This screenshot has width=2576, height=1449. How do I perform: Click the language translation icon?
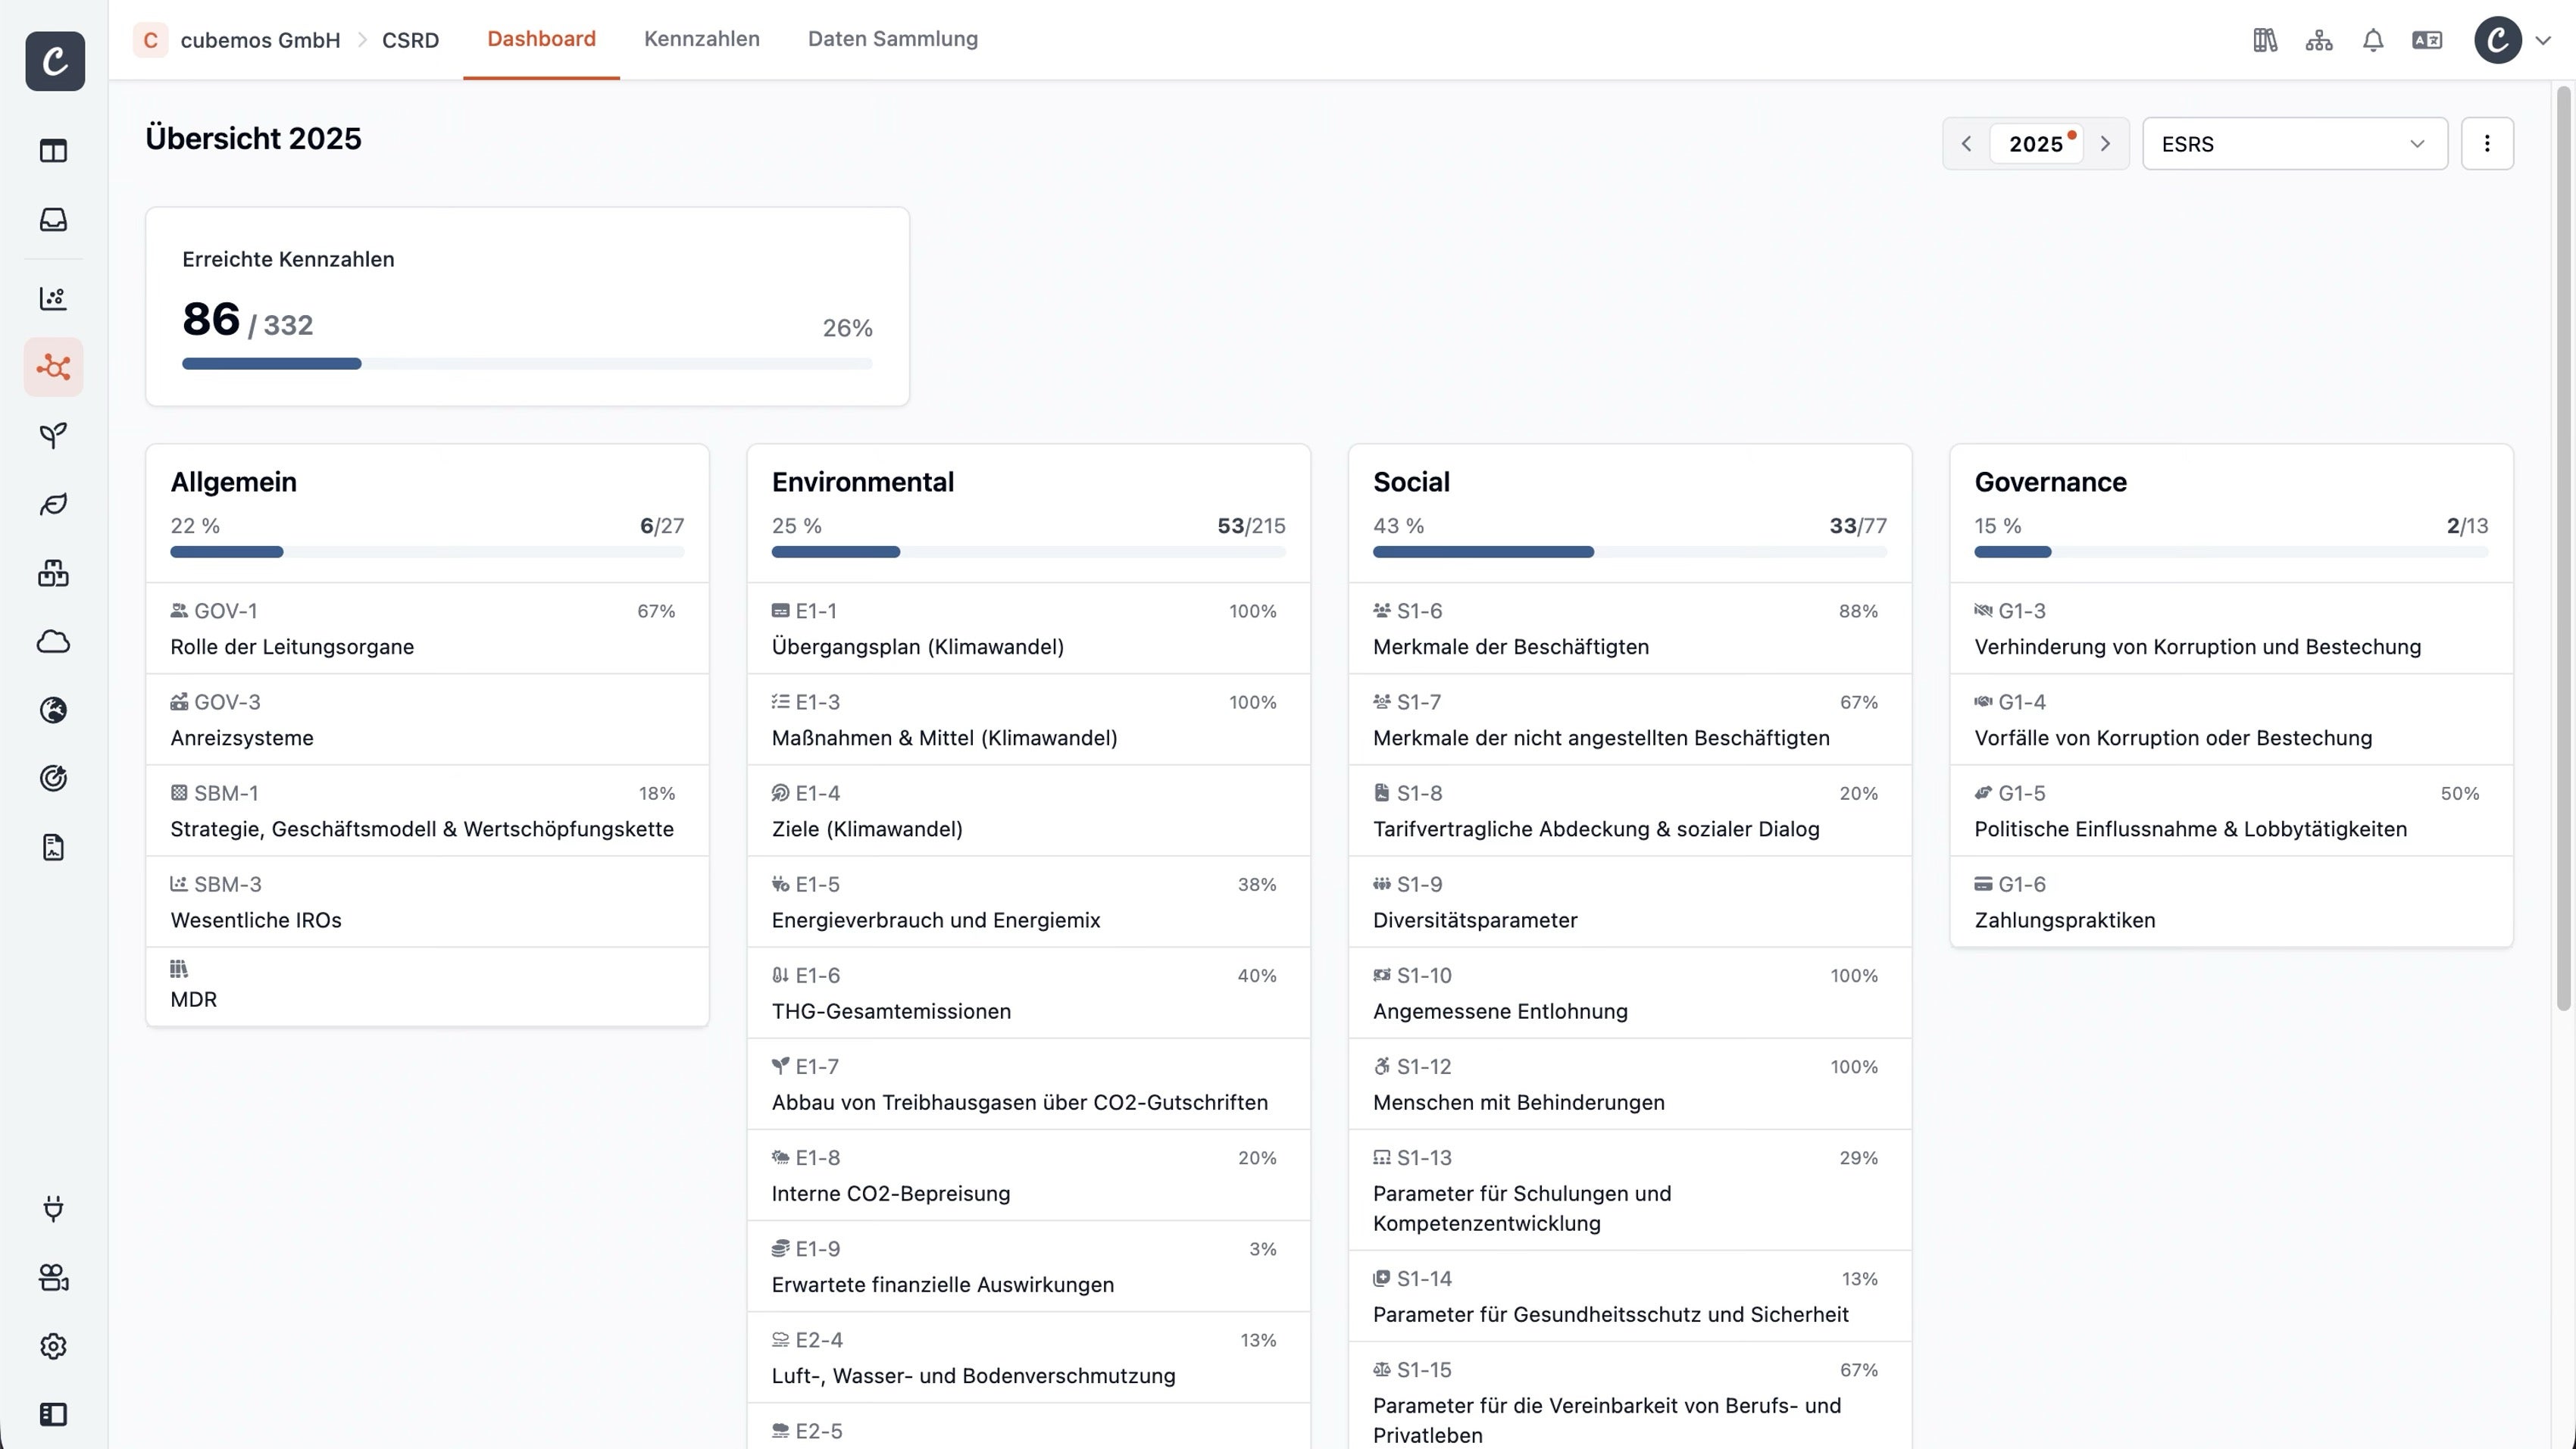2427,40
